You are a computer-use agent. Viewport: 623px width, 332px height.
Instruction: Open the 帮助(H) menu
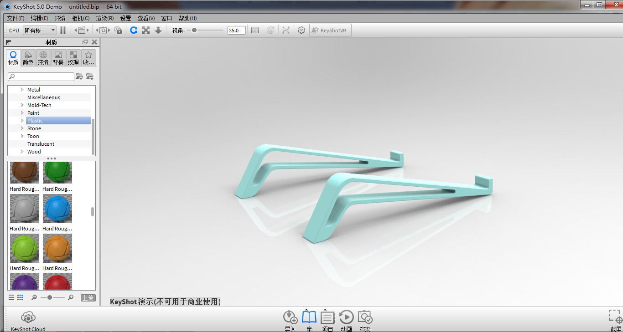pos(187,18)
